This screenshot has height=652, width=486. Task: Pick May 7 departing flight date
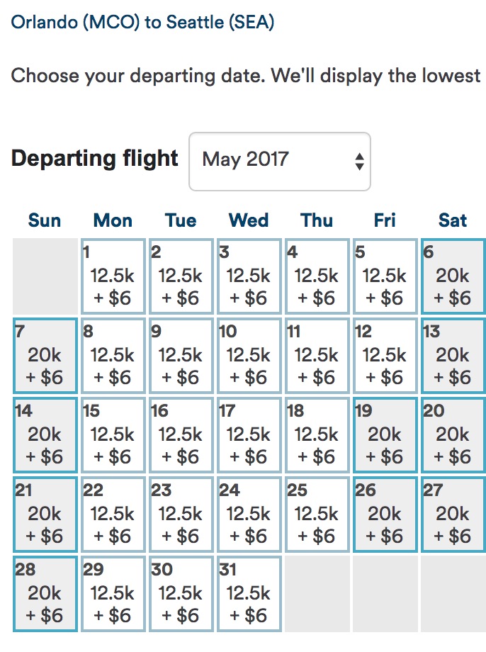tap(45, 356)
